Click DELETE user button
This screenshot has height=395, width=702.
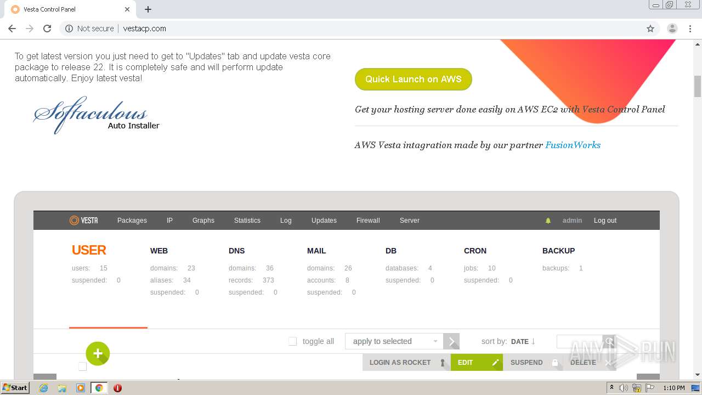[x=590, y=362]
